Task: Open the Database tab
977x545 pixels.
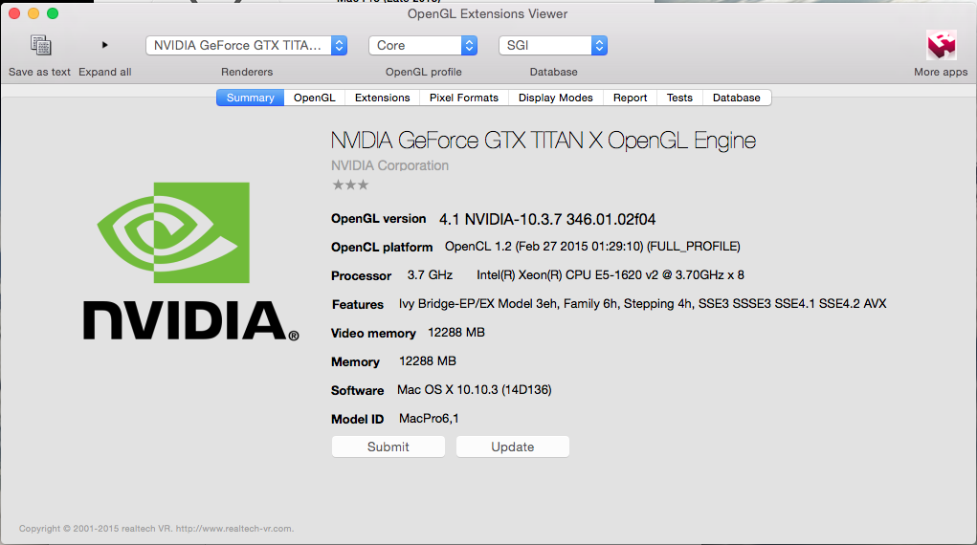Action: click(x=737, y=98)
